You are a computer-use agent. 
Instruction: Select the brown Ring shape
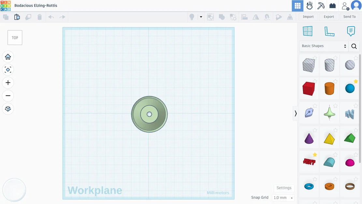[x=350, y=186]
